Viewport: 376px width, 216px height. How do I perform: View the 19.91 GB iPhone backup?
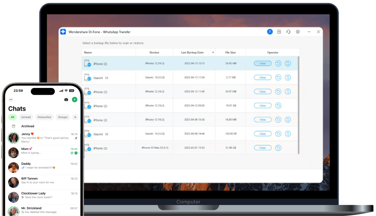tap(263, 106)
